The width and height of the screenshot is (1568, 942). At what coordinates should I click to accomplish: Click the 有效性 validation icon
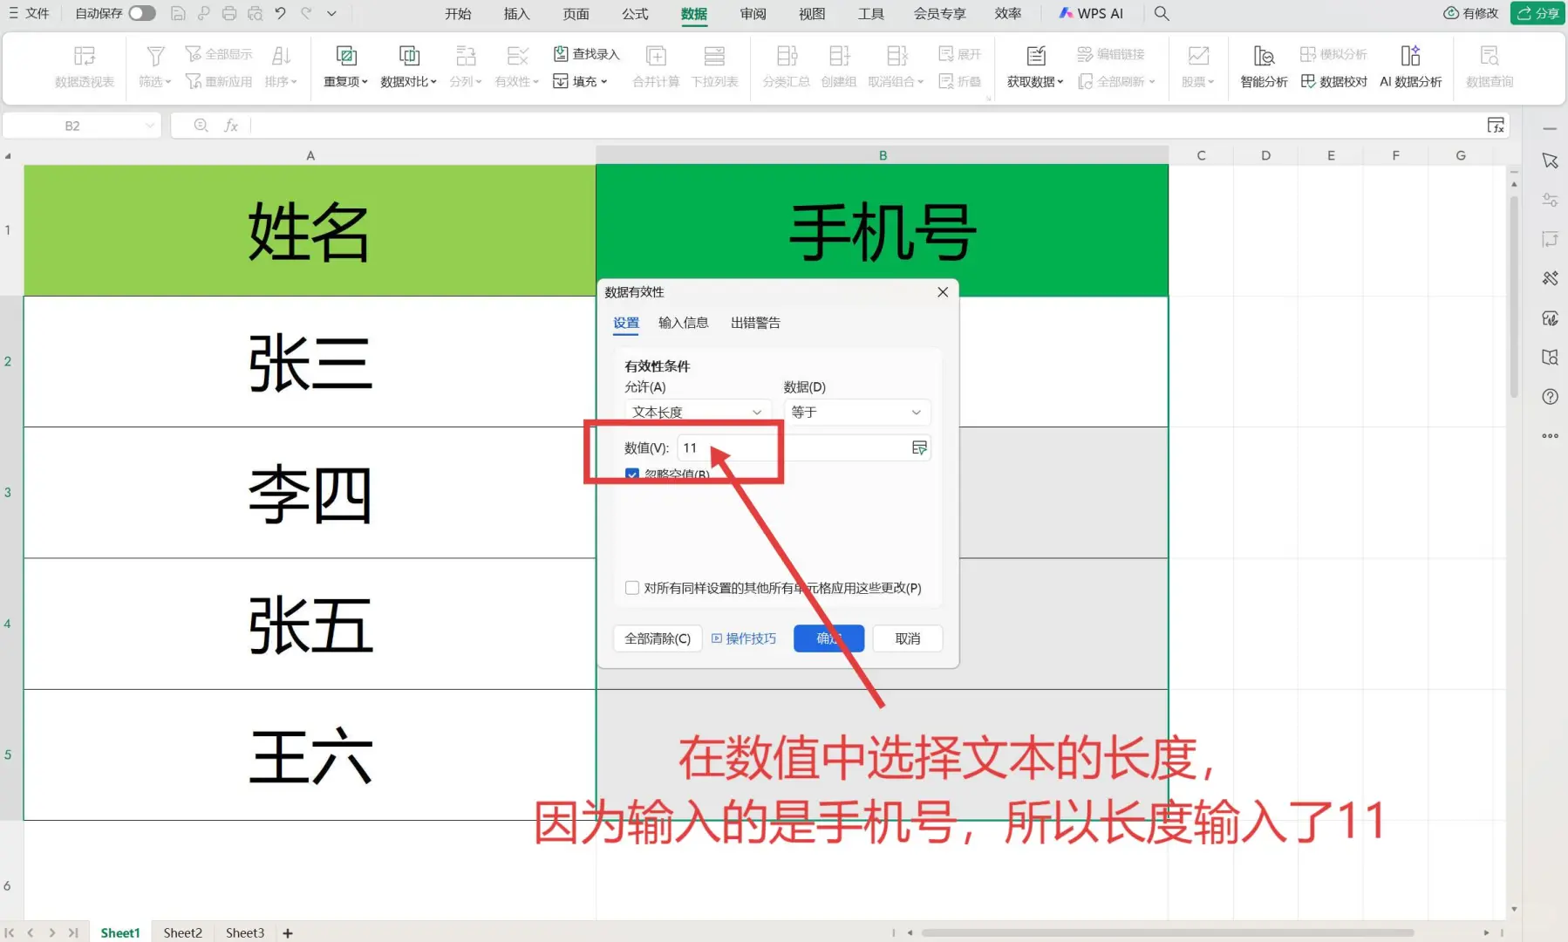517,57
